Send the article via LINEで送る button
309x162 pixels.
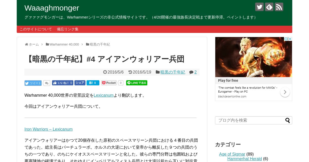pos(137,83)
